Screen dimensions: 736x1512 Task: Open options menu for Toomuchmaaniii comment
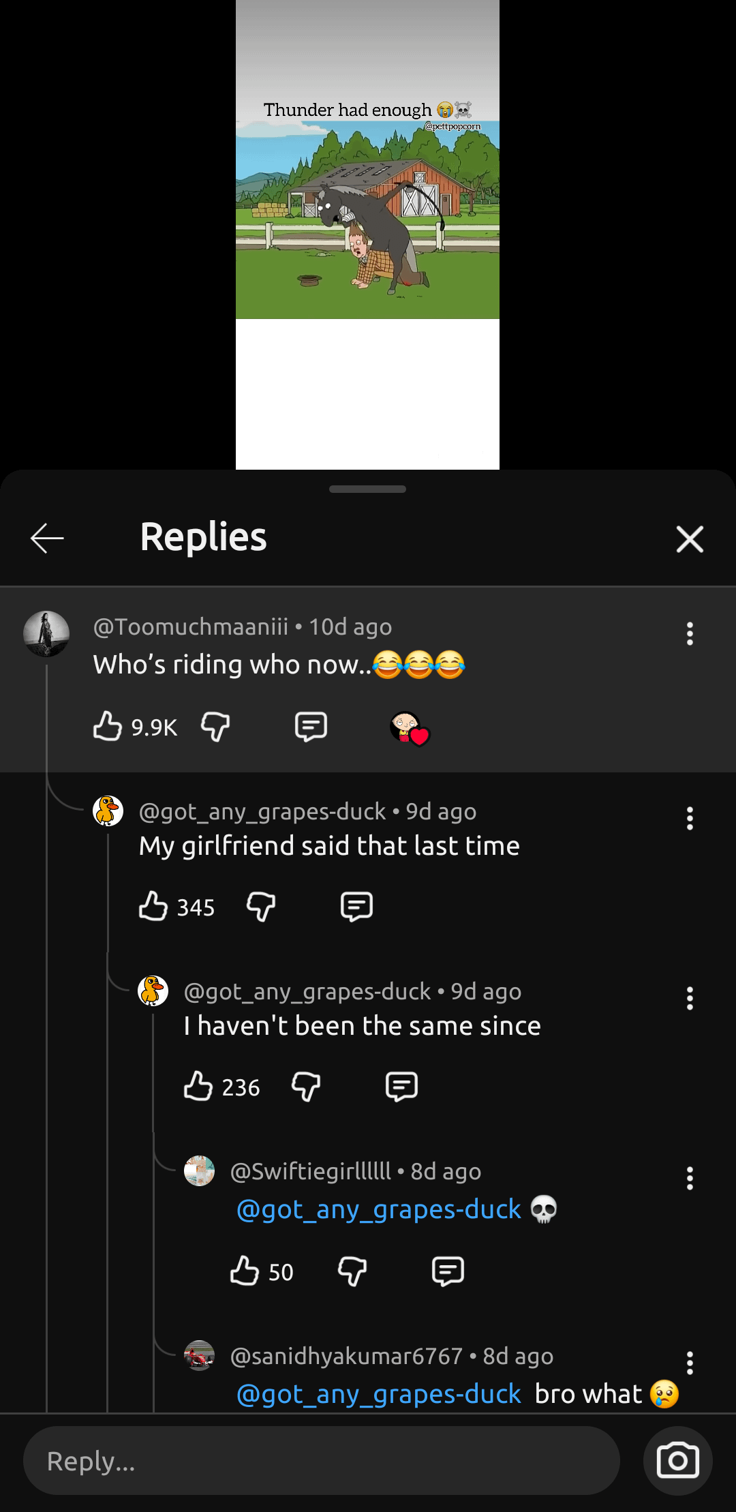coord(690,634)
